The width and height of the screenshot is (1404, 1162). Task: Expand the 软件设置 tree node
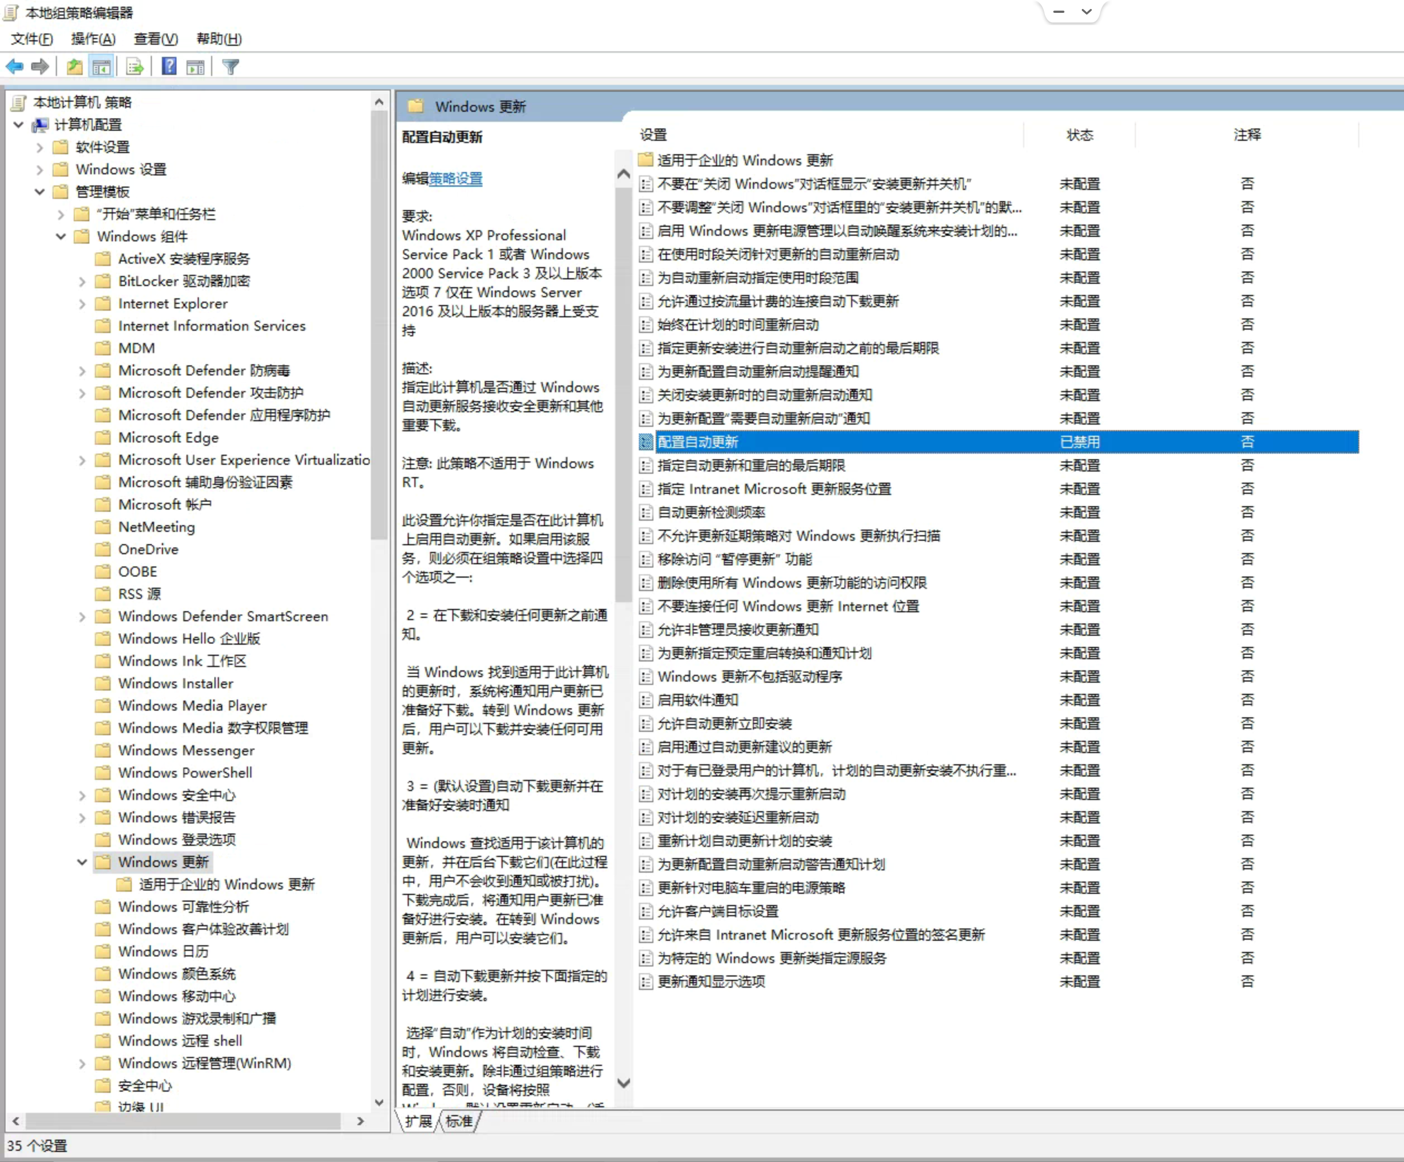tap(40, 147)
